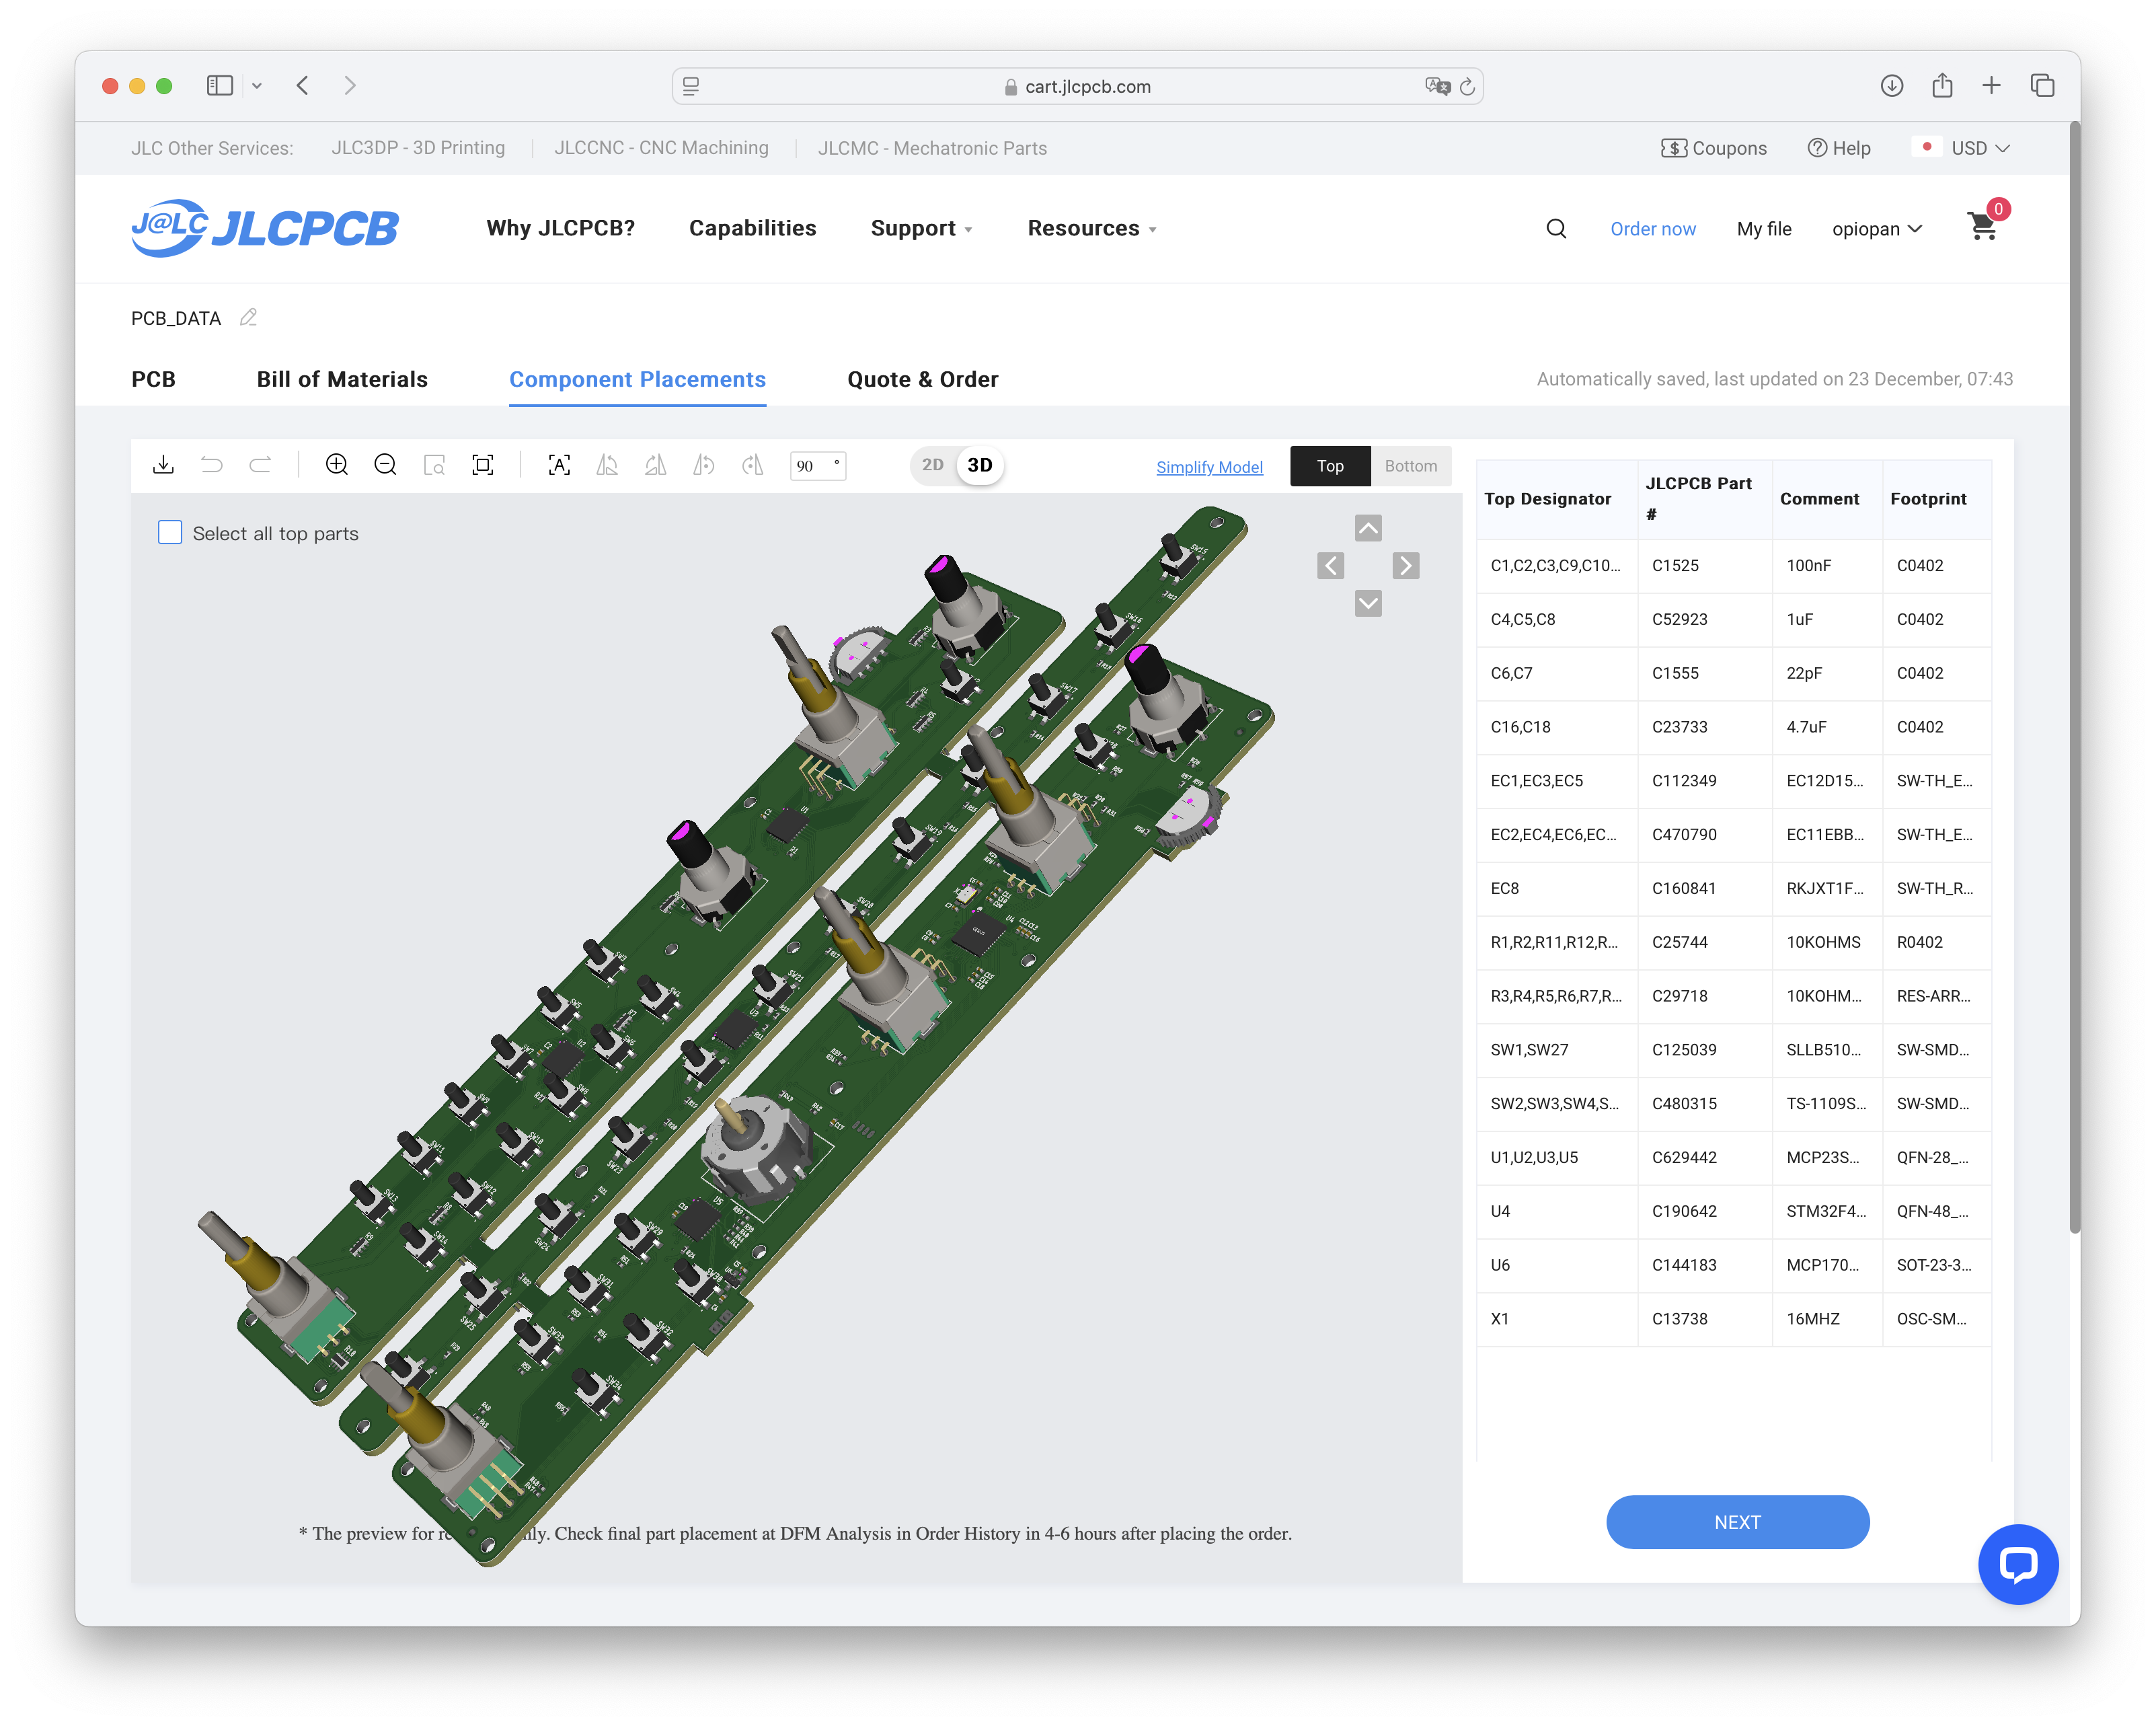Click the zoom in magnifier icon
This screenshot has height=1726, width=2156.
(x=337, y=465)
